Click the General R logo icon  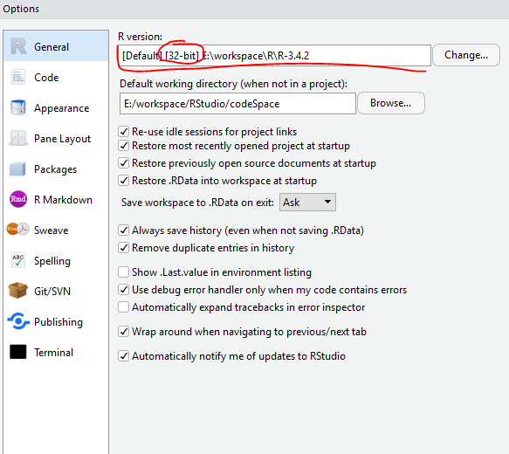coord(18,46)
